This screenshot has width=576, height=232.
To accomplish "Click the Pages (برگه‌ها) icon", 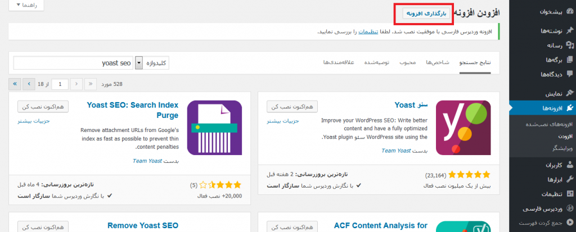I will coord(570,60).
